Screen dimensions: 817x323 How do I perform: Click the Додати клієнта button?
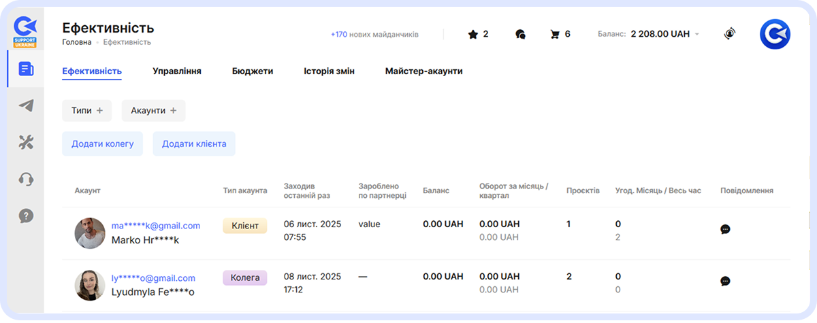click(x=194, y=143)
